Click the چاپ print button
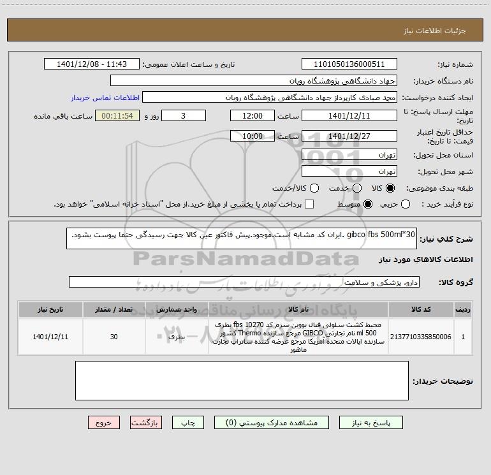This screenshot has height=475, width=491. pyautogui.click(x=188, y=423)
